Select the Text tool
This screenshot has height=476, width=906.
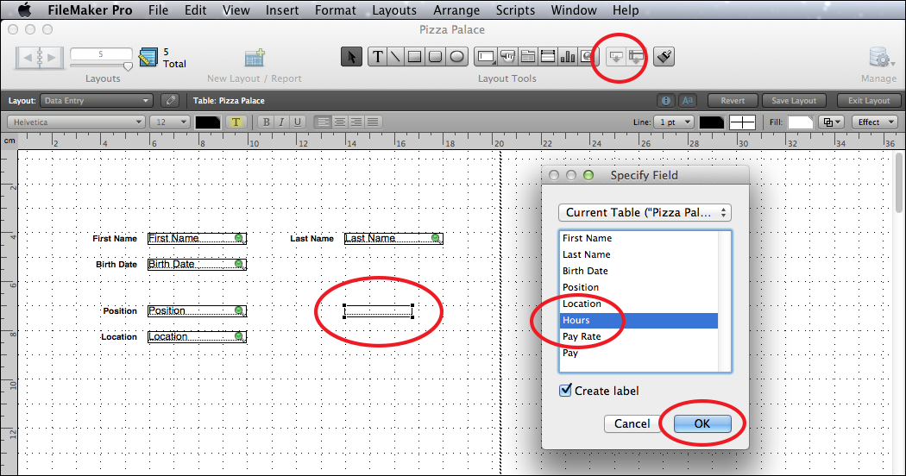click(377, 57)
